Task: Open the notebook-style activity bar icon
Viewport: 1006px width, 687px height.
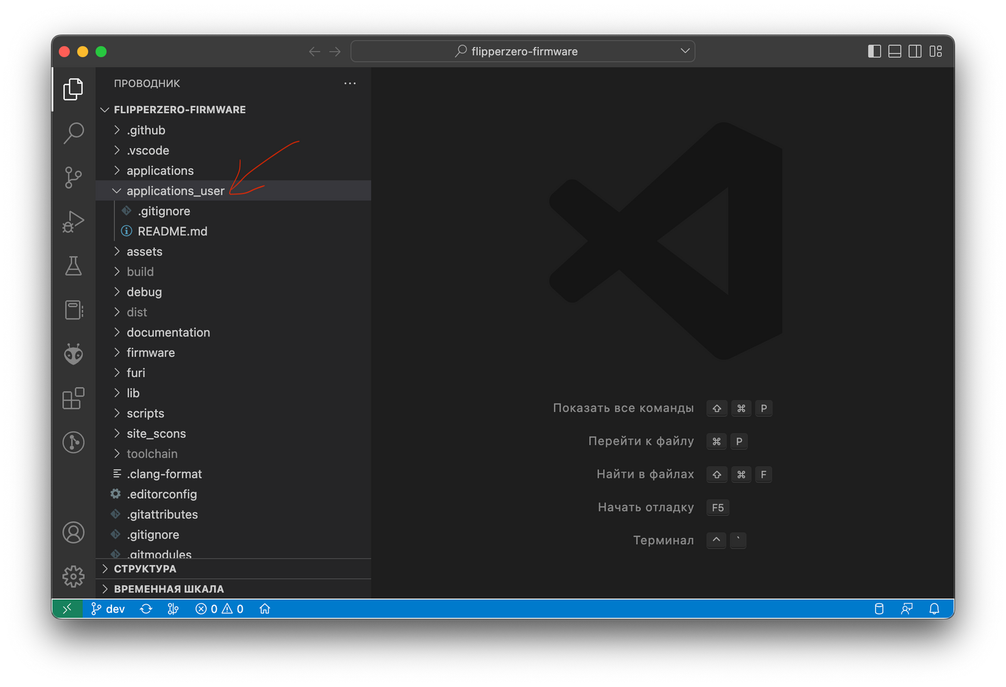Action: (x=74, y=310)
